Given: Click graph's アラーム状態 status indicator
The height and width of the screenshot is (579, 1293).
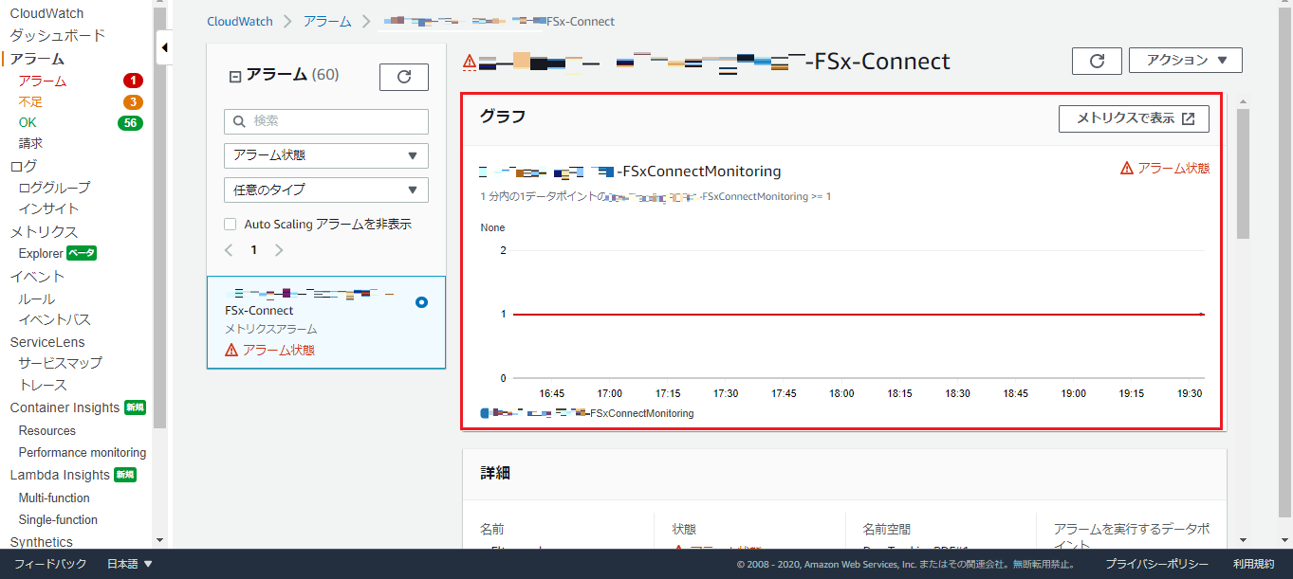Looking at the screenshot, I should pos(1165,168).
